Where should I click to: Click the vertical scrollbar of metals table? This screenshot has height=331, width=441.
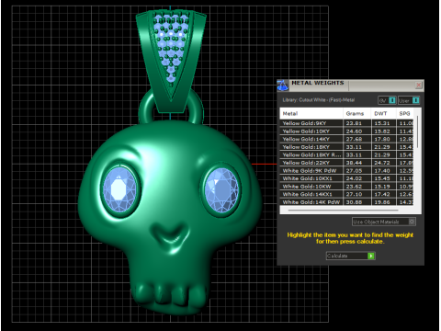click(x=417, y=131)
